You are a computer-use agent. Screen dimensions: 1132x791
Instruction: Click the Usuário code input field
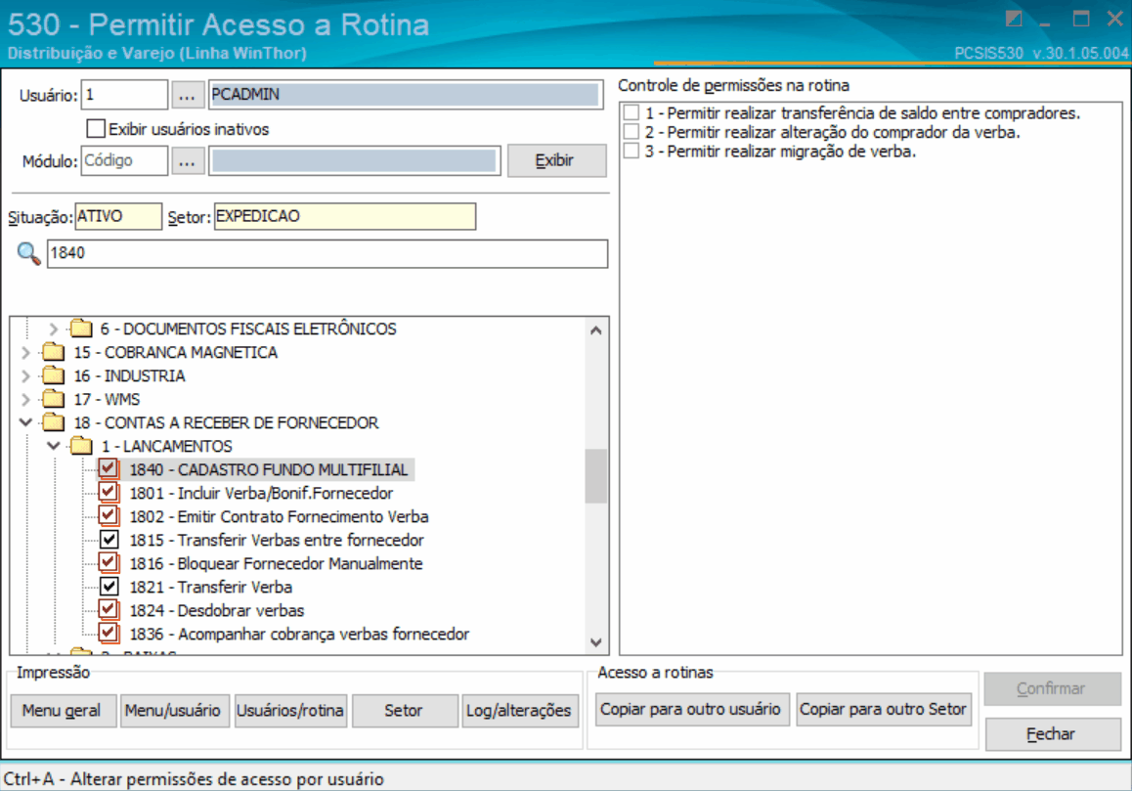pos(124,95)
